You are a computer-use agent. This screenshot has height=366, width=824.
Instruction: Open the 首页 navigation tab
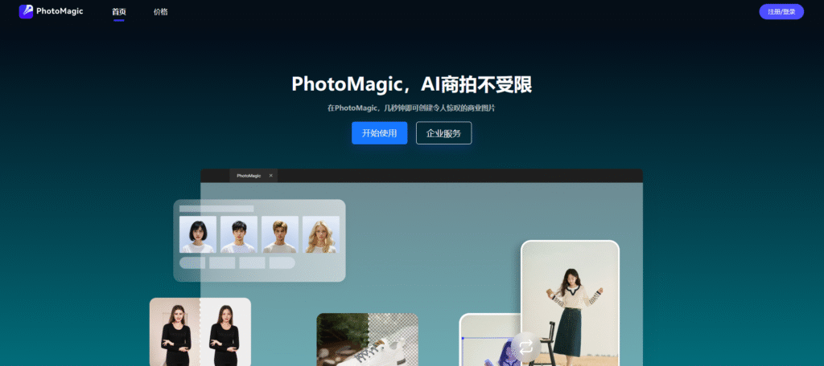pos(119,11)
